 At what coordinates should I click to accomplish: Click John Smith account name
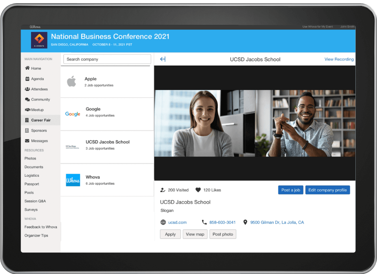point(347,26)
